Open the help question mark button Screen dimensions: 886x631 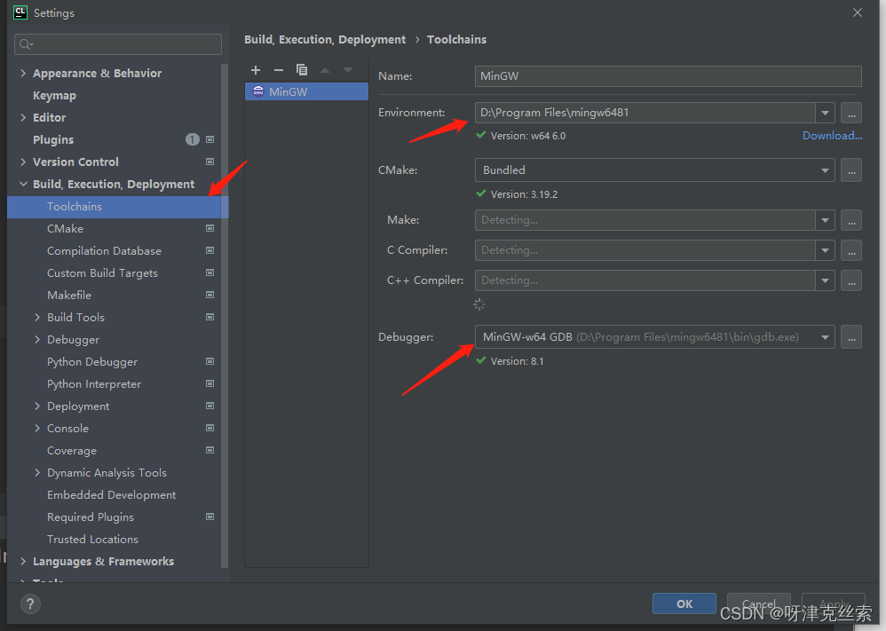[x=30, y=603]
